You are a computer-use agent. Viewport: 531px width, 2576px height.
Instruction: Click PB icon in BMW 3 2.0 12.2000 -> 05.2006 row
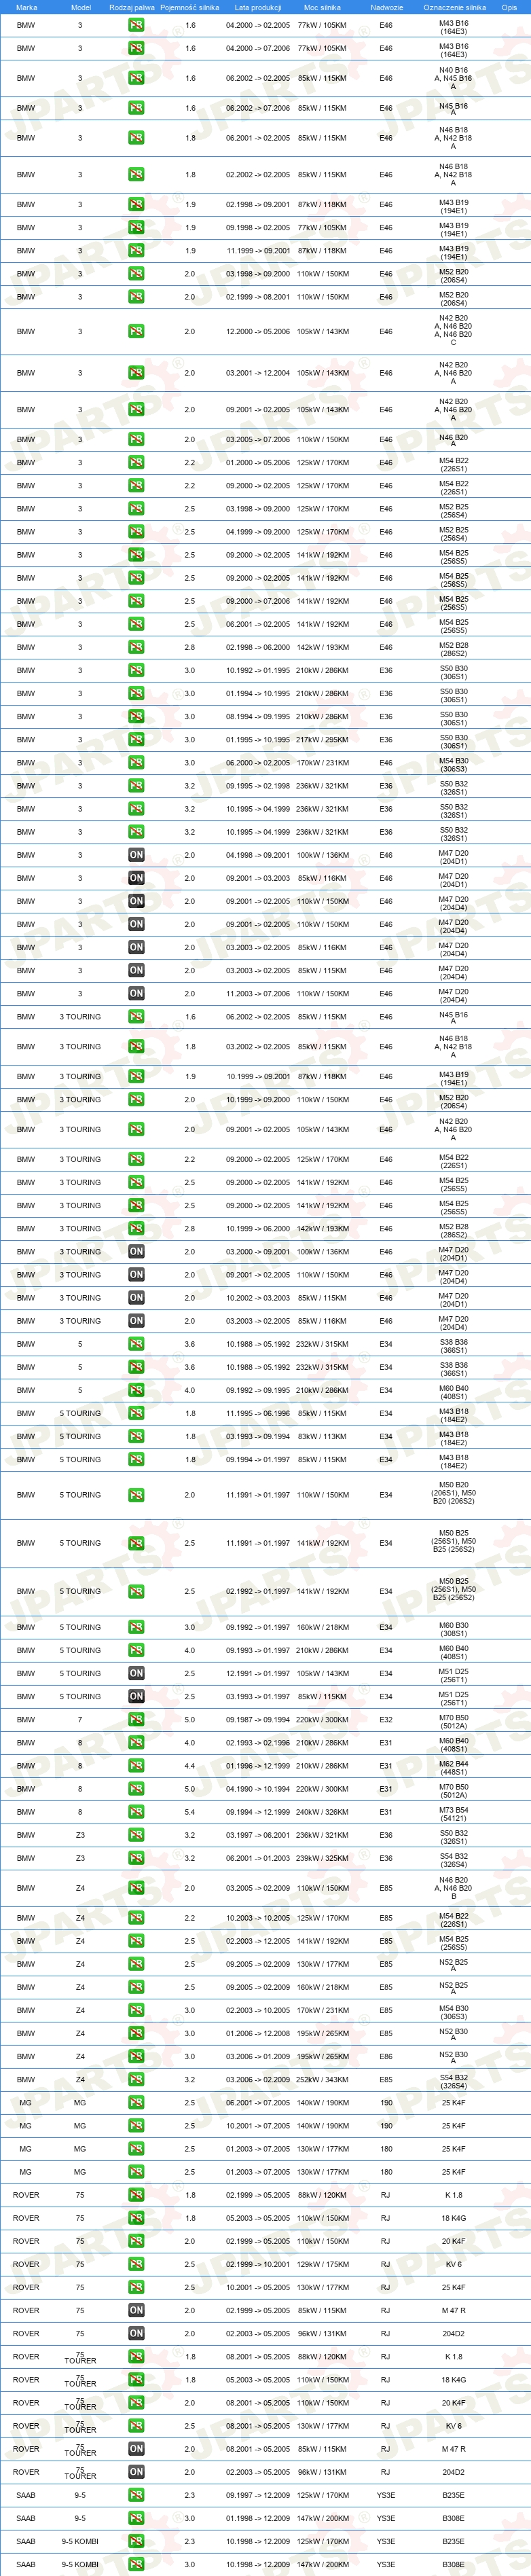tap(136, 331)
